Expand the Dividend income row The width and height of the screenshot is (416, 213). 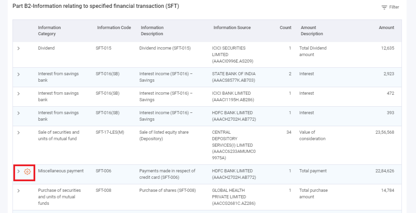[19, 48]
